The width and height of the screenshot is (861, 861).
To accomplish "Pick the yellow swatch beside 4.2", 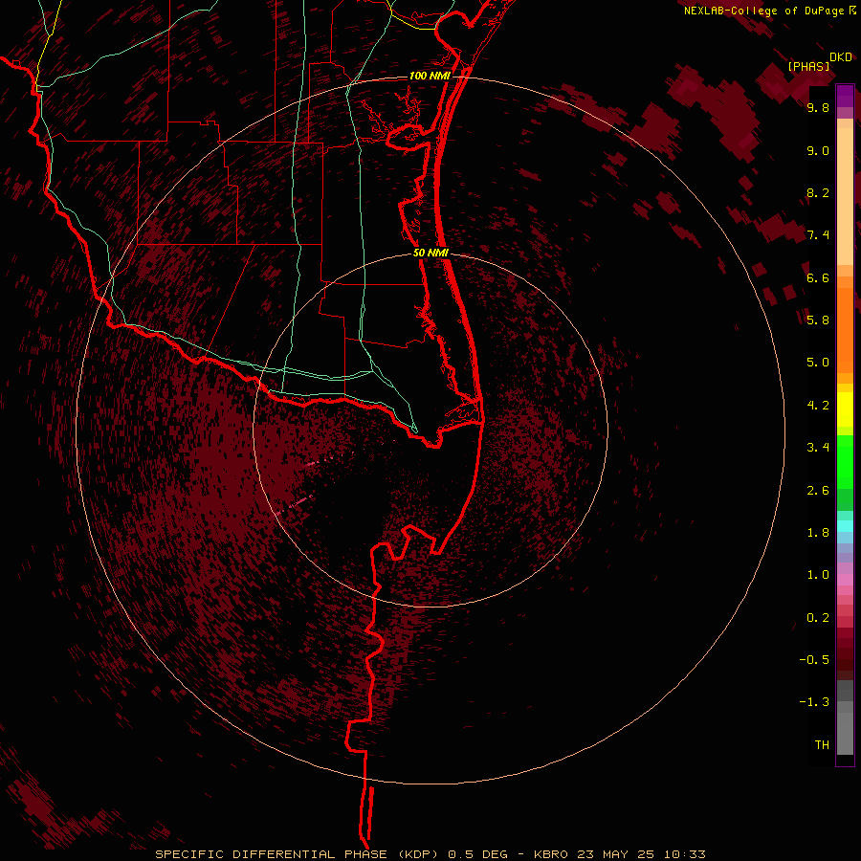I will pos(845,409).
